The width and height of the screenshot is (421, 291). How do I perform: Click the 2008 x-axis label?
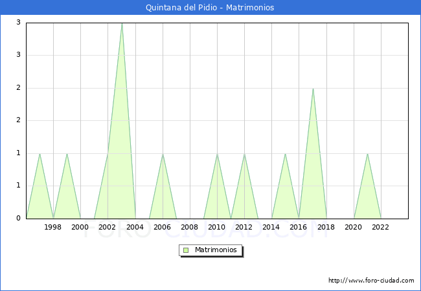coord(189,227)
